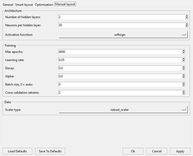Decrease Learning rate using down arrow
This screenshot has height=156, width=193.
click(x=183, y=61)
